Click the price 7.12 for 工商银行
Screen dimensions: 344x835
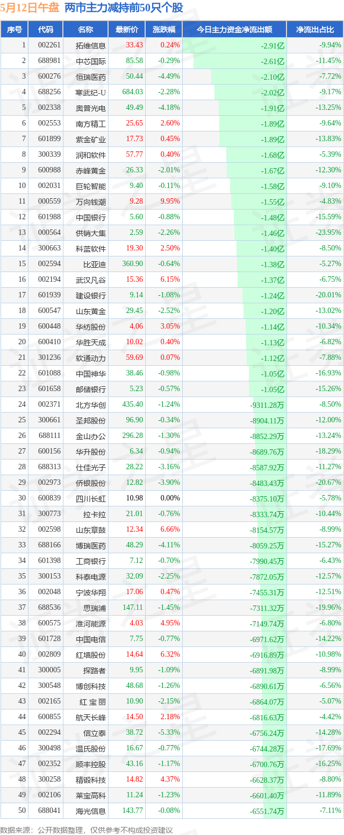[x=136, y=561]
